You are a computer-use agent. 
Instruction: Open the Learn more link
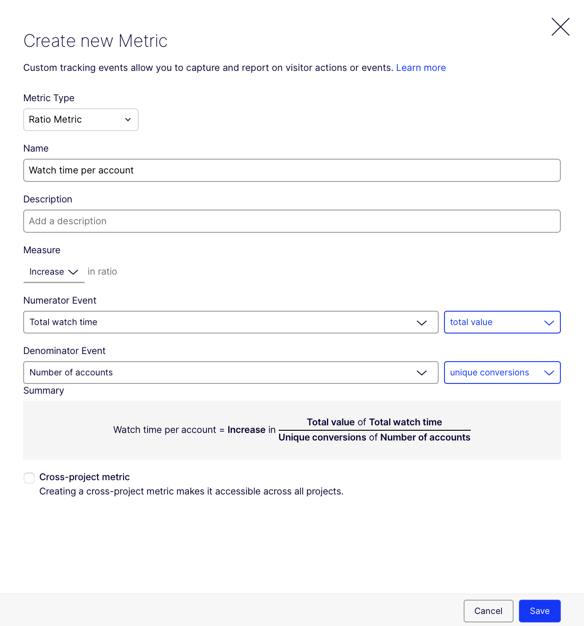pyautogui.click(x=421, y=68)
